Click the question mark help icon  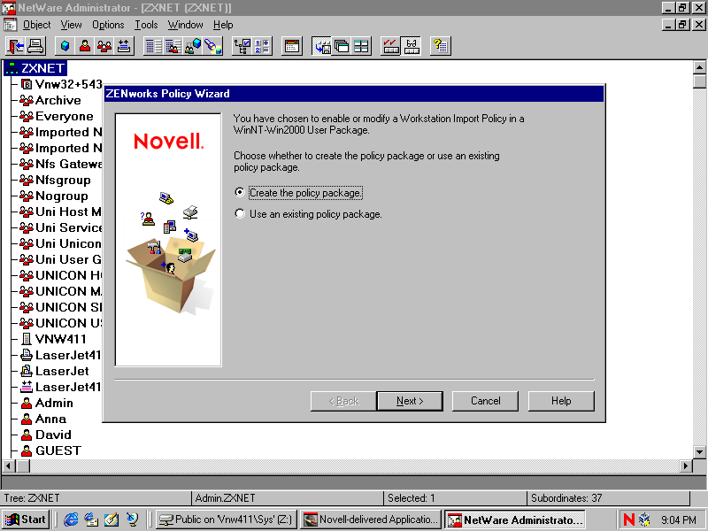pyautogui.click(x=440, y=46)
